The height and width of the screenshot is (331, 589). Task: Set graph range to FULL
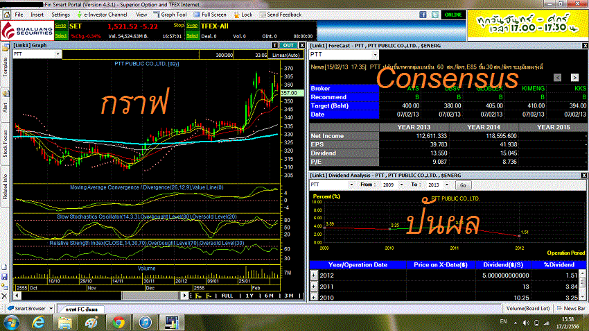227,296
